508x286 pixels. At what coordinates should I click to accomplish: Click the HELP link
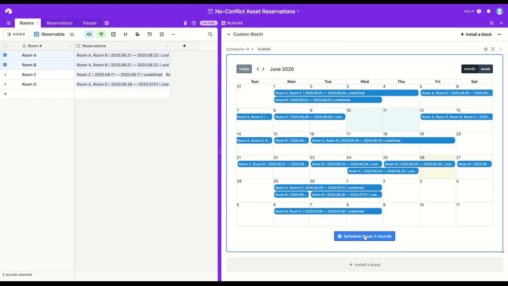[469, 12]
